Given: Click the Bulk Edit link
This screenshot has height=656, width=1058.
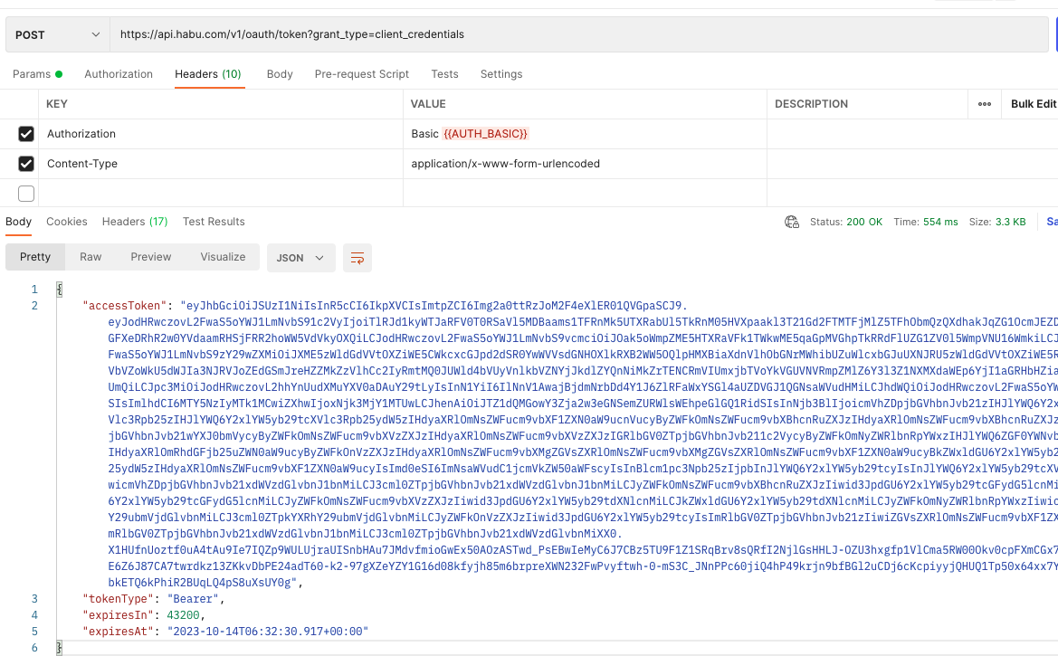Looking at the screenshot, I should pos(1032,104).
